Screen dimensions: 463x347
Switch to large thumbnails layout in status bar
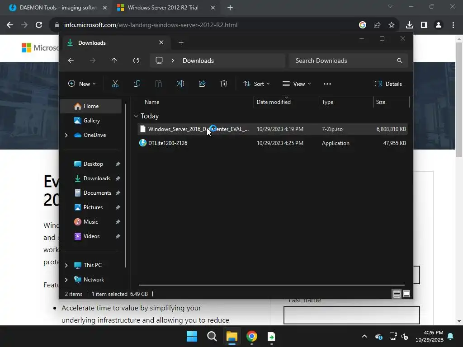click(406, 294)
